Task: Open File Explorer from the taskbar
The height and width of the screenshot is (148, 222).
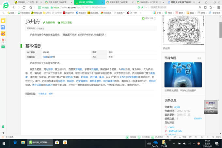Action: click(23, 142)
